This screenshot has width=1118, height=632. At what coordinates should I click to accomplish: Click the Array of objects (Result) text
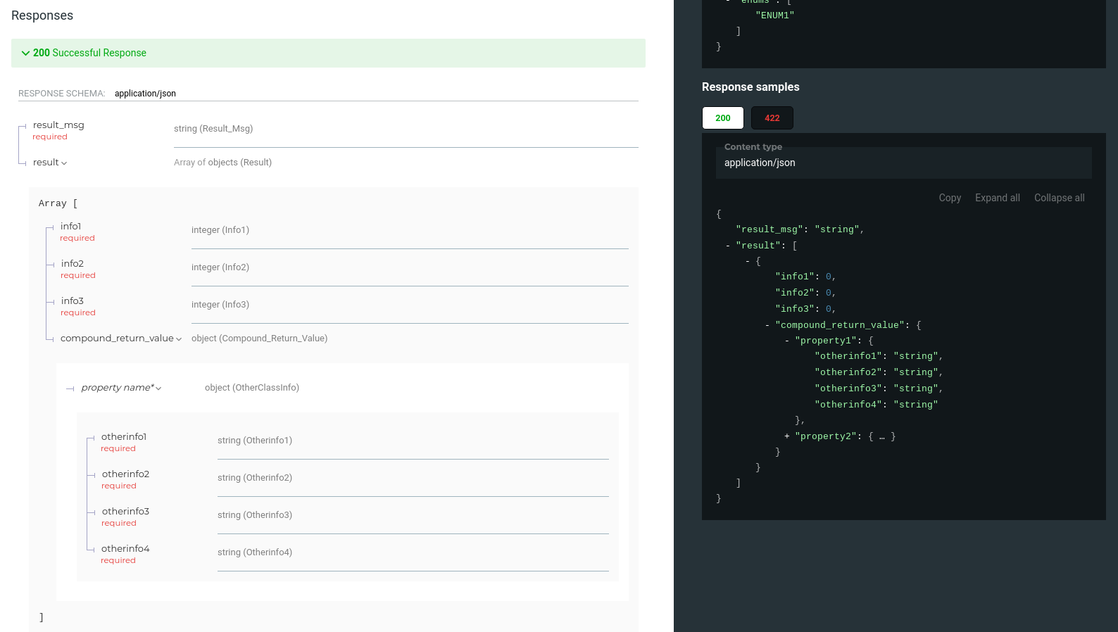[x=222, y=163]
